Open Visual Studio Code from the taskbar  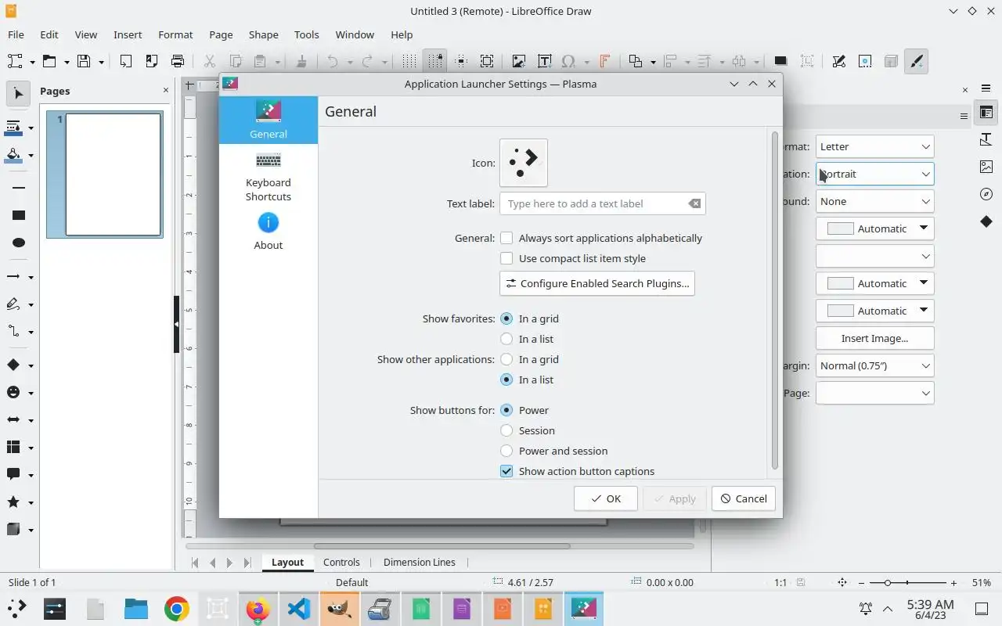[x=298, y=609]
